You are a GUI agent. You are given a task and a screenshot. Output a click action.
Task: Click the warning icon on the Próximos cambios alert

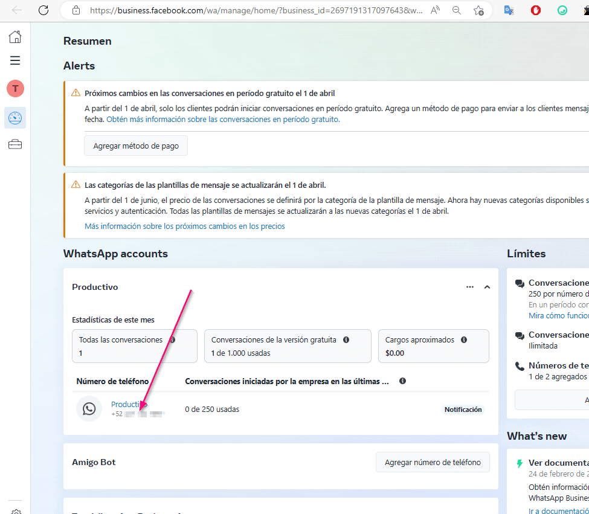76,93
